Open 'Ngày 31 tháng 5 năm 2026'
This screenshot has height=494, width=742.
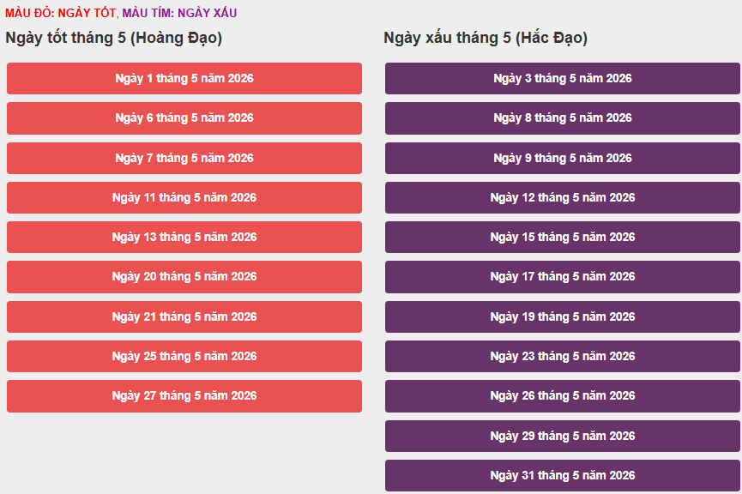tap(563, 475)
